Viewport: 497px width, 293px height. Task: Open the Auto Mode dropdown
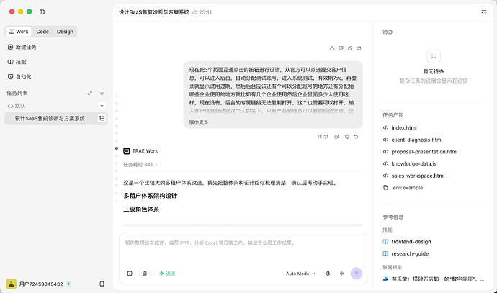pyautogui.click(x=300, y=274)
